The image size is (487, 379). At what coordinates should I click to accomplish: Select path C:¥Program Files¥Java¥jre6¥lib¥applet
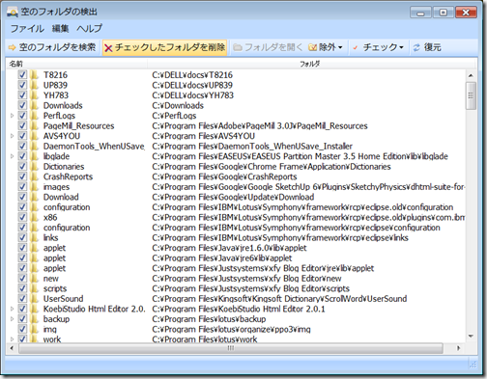pos(222,258)
